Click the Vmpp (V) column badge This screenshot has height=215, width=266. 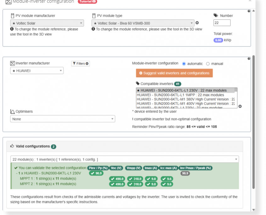pos(134,168)
